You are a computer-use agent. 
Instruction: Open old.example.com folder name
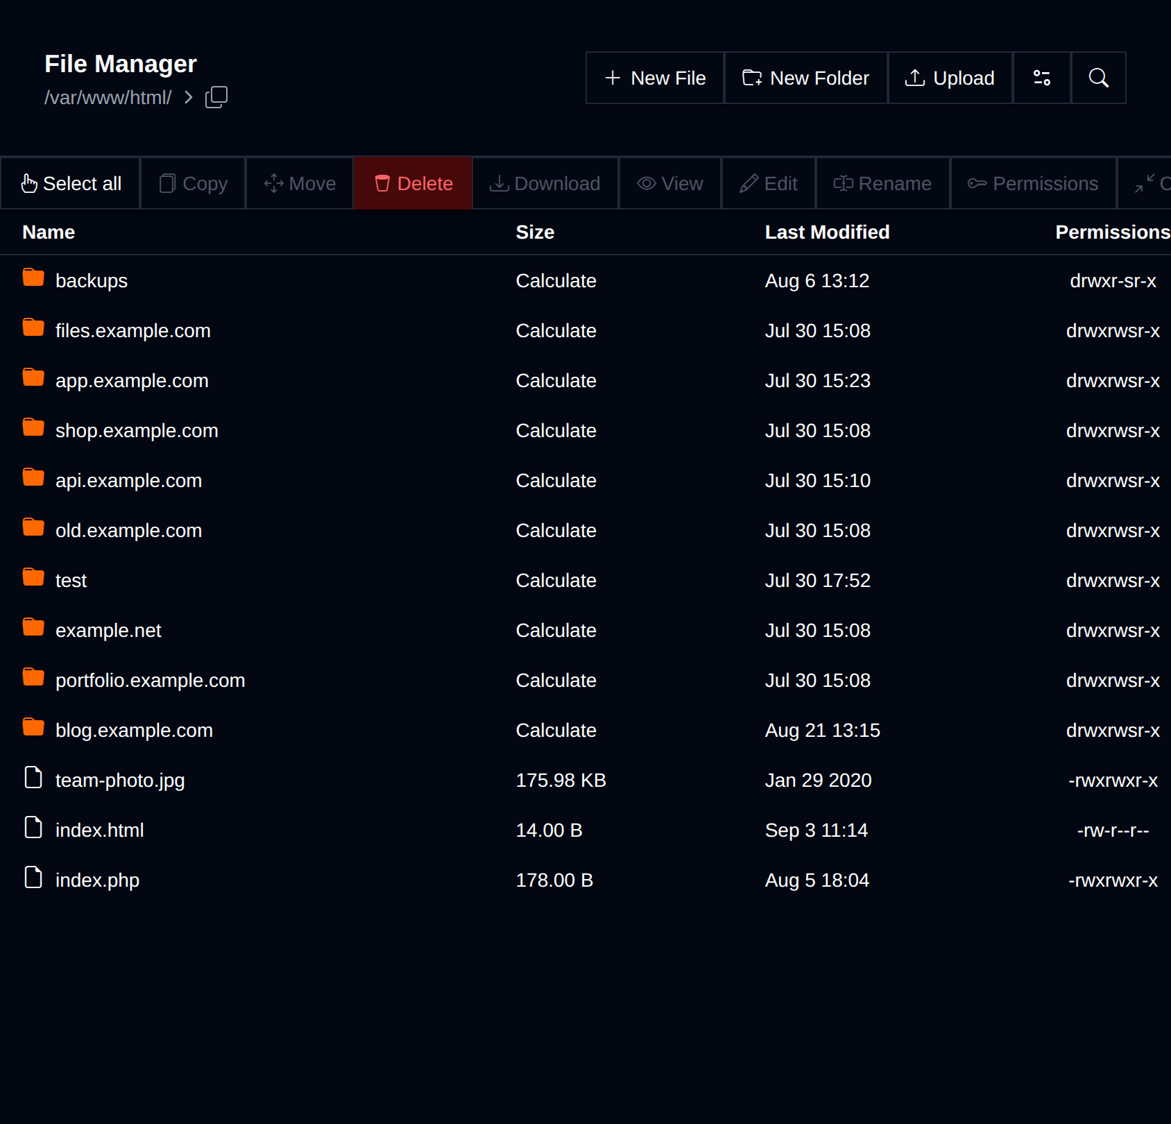pos(129,531)
